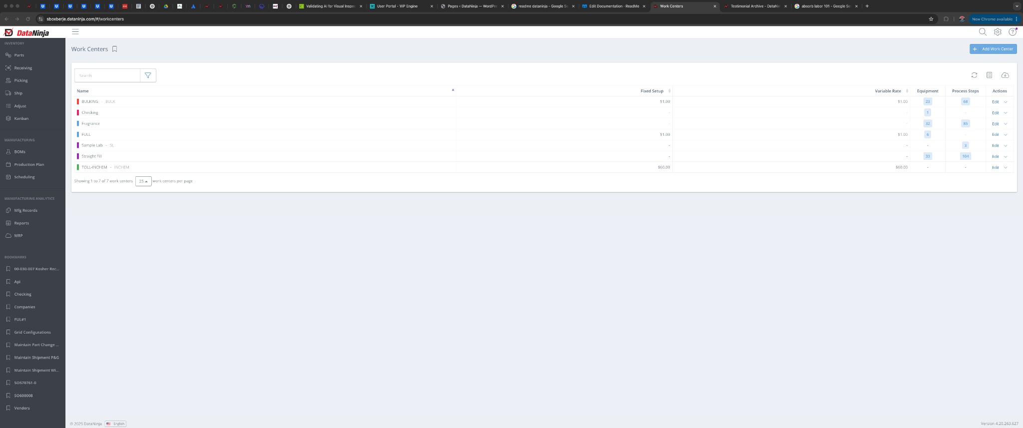Switch to the Edit Documentation ReadMe tab
Image resolution: width=1023 pixels, height=428 pixels.
pos(614,6)
